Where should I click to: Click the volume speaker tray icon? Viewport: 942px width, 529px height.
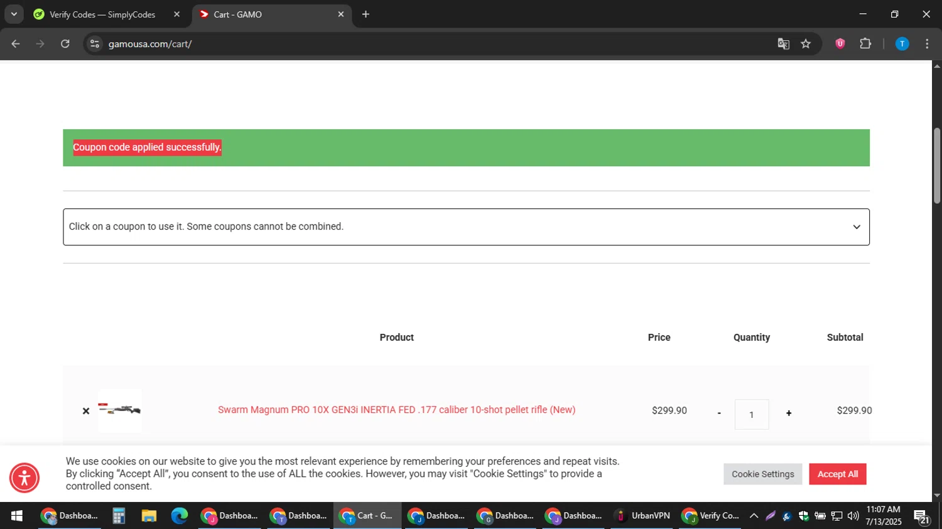tap(853, 516)
